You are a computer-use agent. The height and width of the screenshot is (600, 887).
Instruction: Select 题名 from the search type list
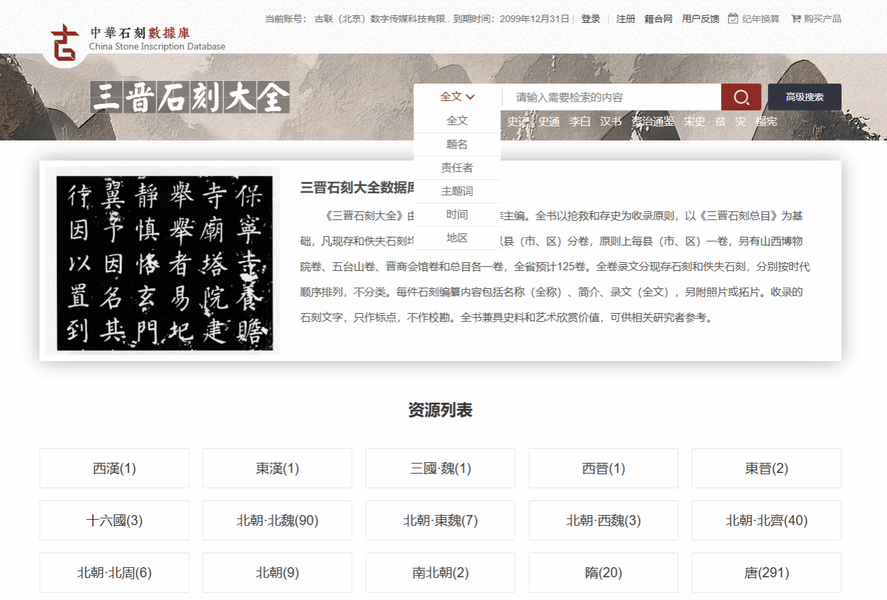457,144
